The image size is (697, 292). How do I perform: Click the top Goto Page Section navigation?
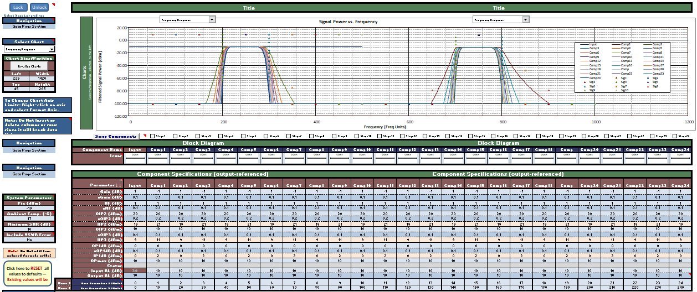(x=29, y=26)
